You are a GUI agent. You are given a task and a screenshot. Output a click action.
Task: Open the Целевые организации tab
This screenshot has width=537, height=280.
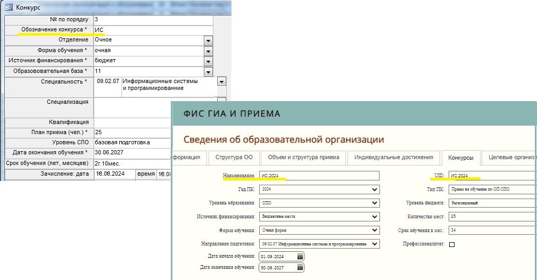[509, 158]
